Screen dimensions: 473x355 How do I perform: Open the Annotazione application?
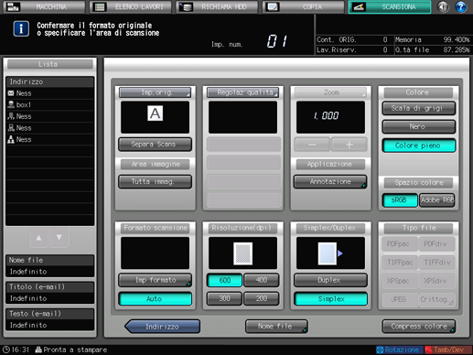pyautogui.click(x=330, y=182)
